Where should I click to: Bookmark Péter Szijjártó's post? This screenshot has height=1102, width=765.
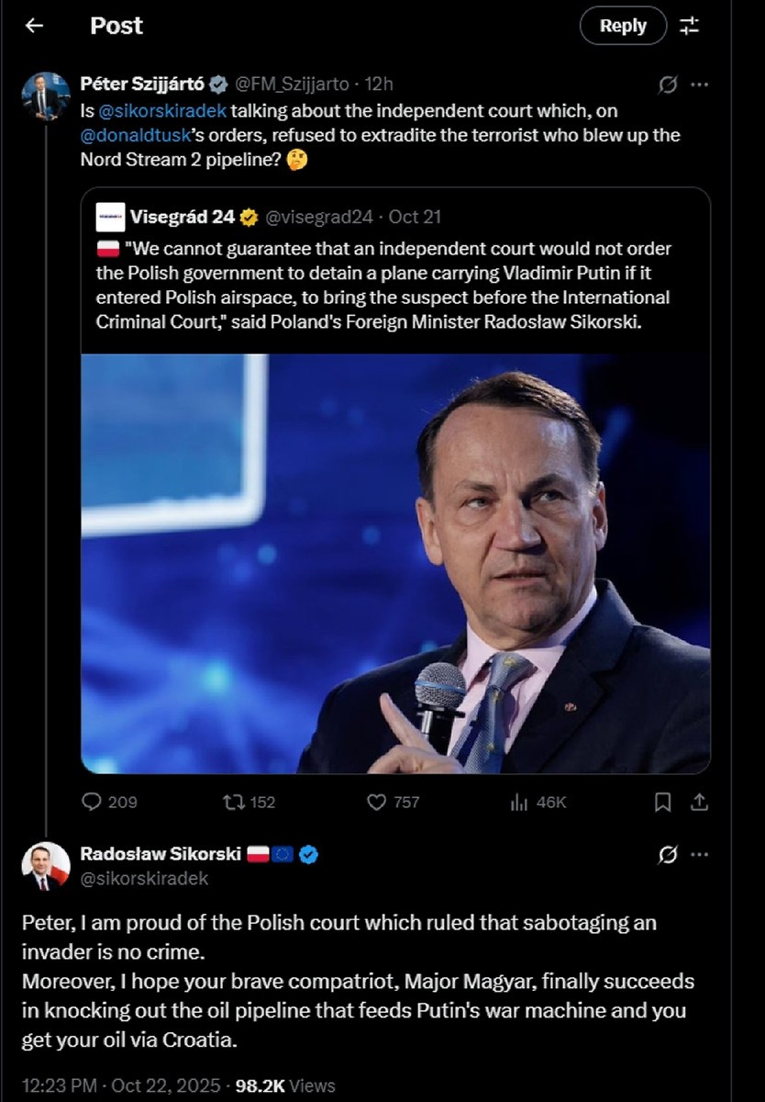[662, 802]
